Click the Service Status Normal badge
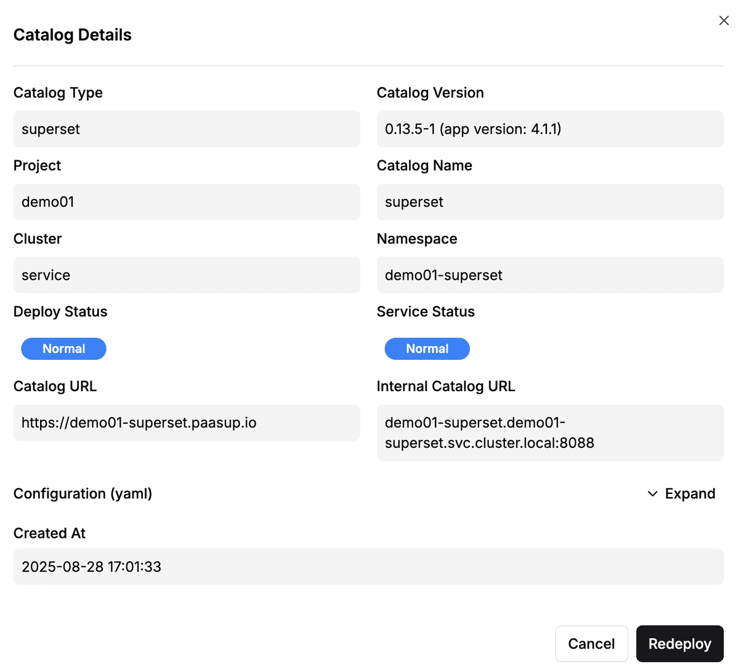 [427, 349]
